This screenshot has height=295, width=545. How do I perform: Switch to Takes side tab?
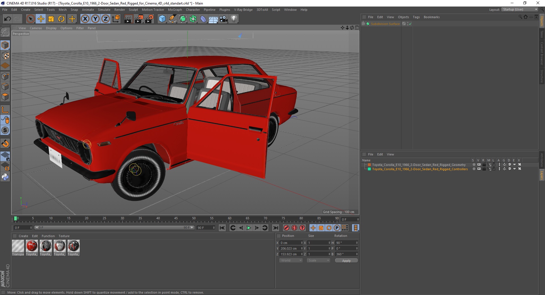542,34
